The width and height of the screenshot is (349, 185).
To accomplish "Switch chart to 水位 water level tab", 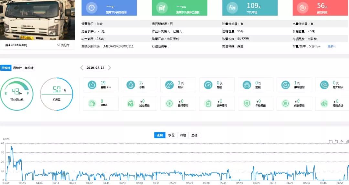I will coord(171,135).
